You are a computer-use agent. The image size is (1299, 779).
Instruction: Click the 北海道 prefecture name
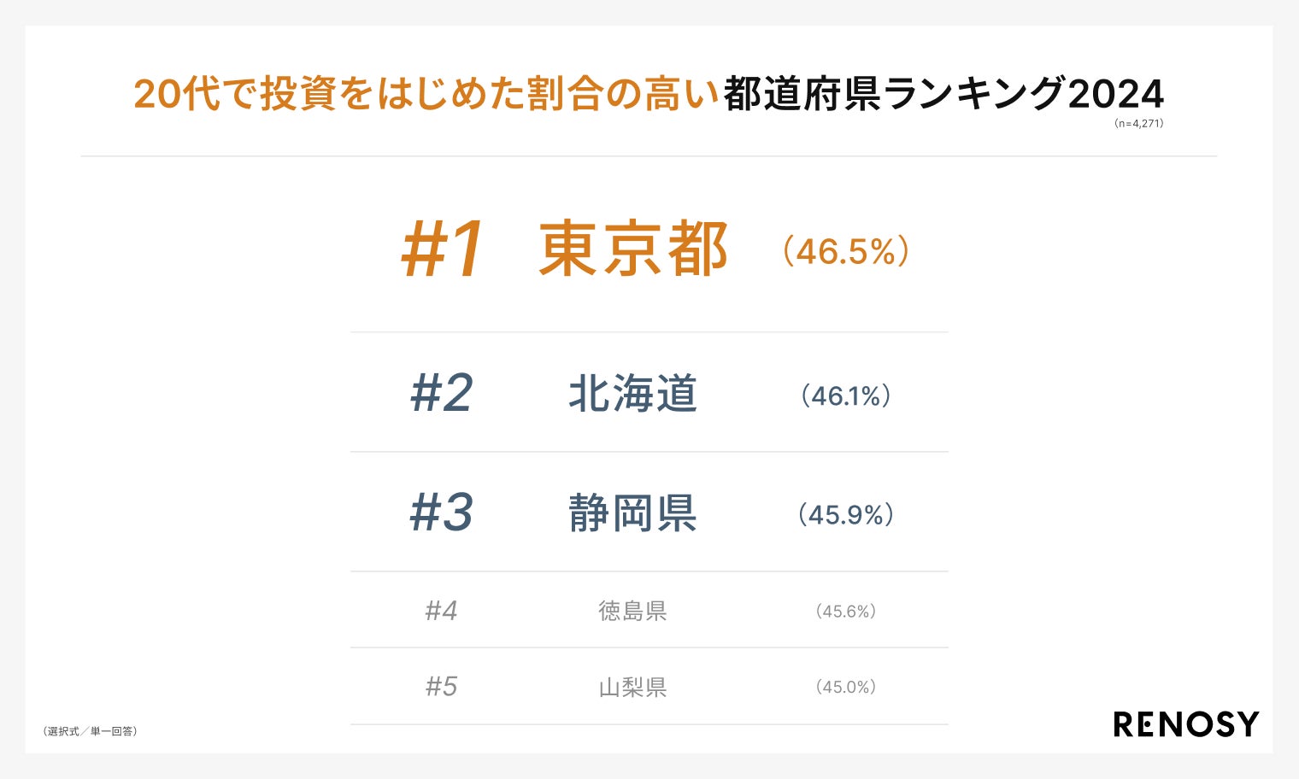pyautogui.click(x=633, y=395)
